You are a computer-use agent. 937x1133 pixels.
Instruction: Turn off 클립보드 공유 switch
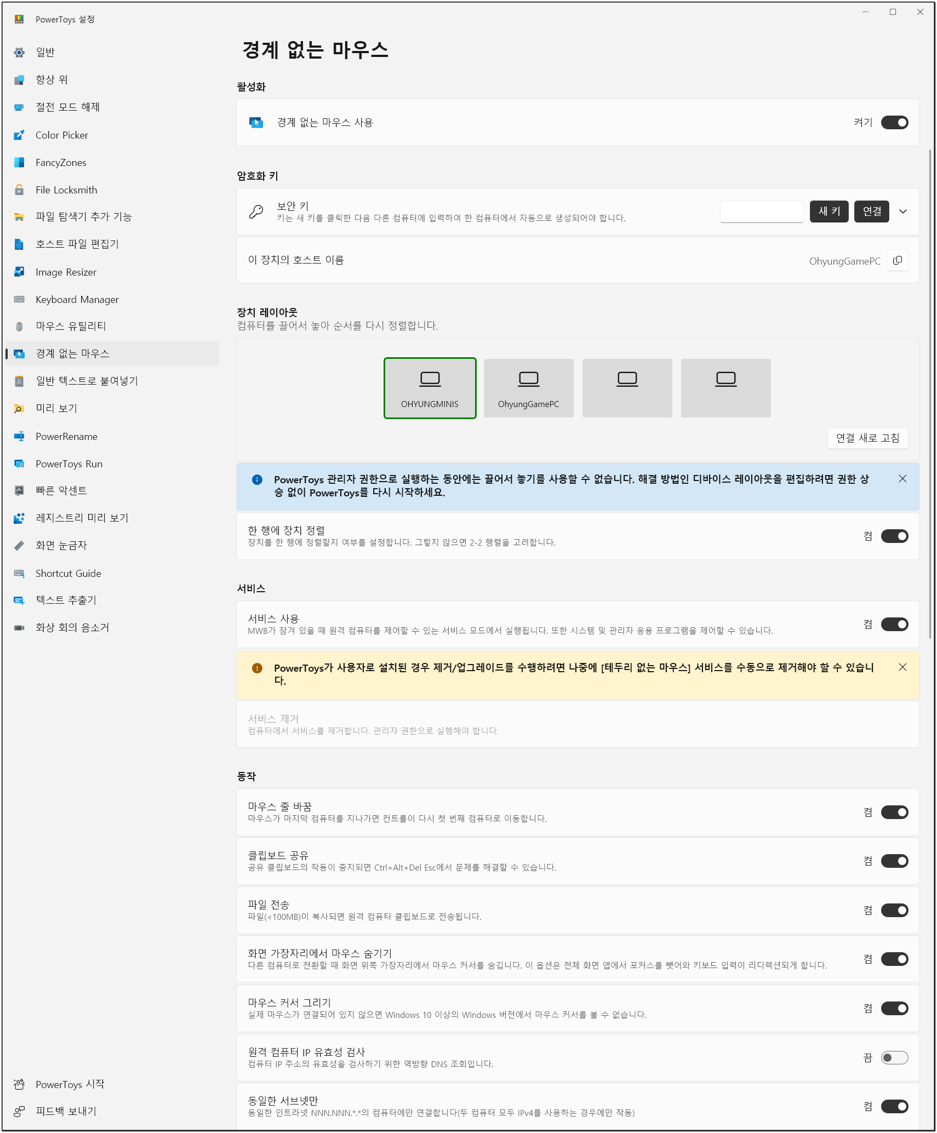click(894, 861)
